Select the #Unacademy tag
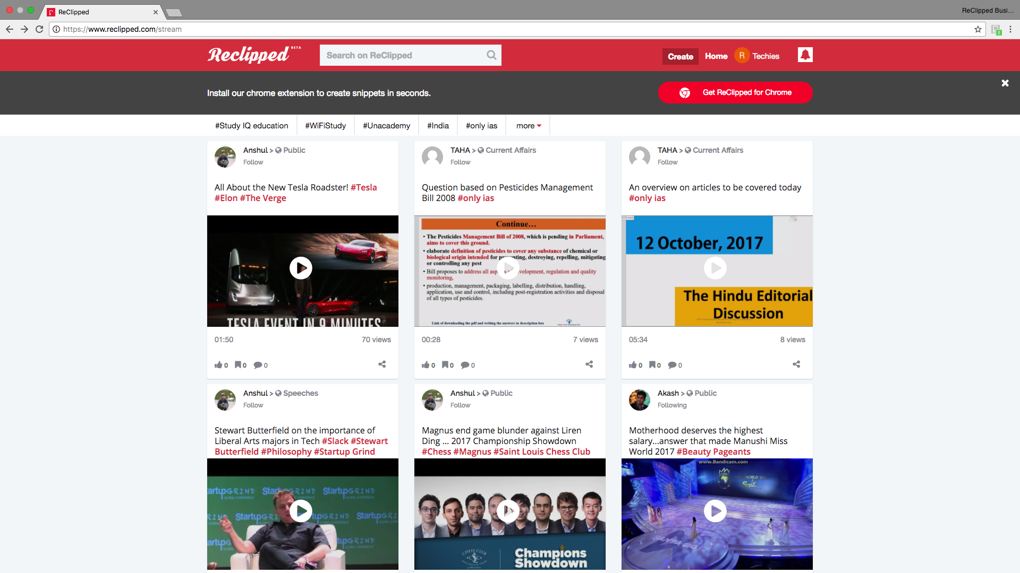The image size is (1020, 573). pos(386,126)
